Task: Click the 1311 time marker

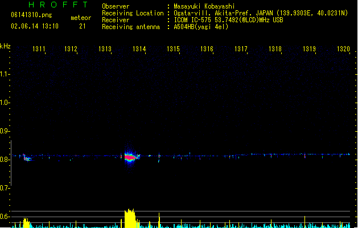Action: (39, 49)
